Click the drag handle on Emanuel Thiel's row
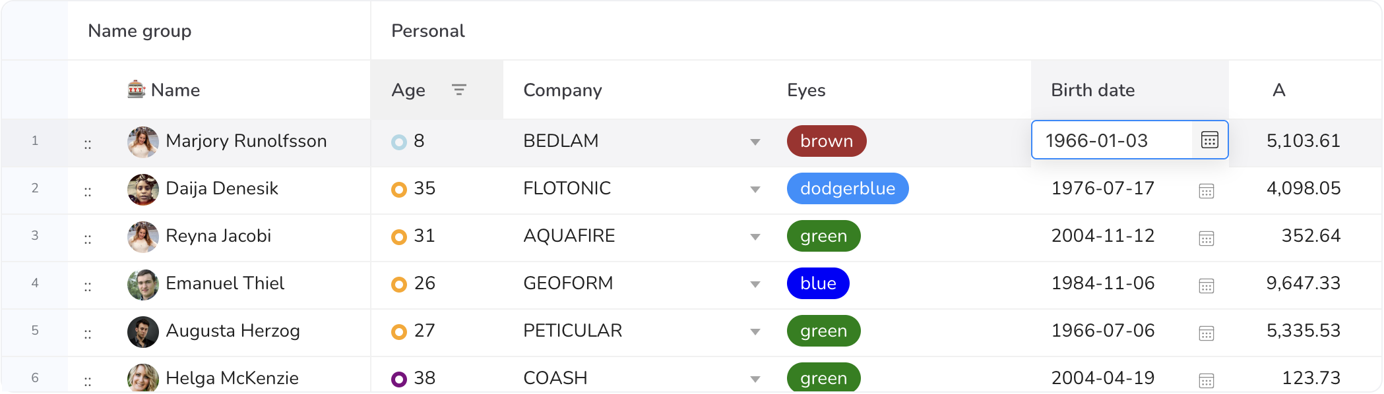The width and height of the screenshot is (1384, 394). [88, 287]
